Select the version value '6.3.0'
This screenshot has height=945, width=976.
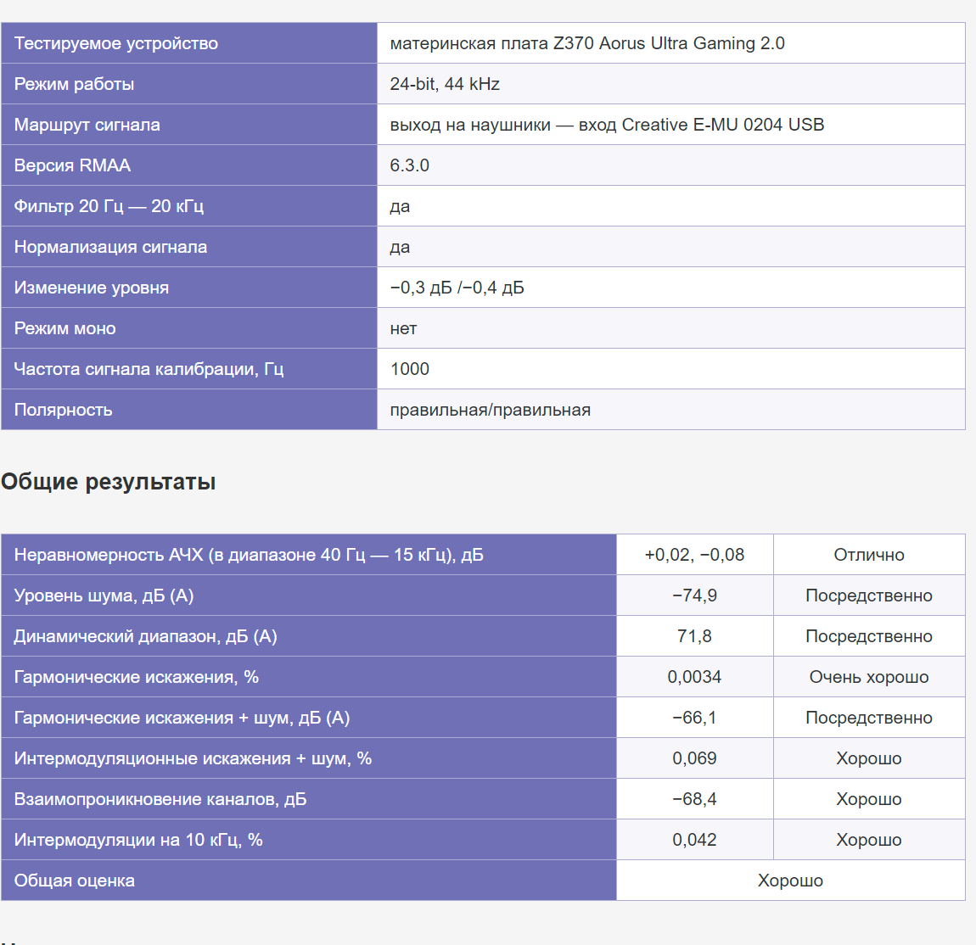[x=410, y=165]
